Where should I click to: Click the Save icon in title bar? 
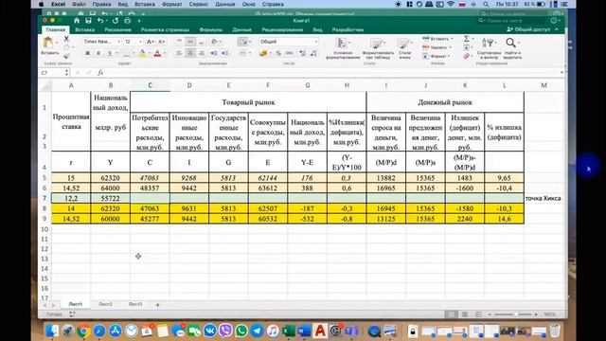[88, 21]
